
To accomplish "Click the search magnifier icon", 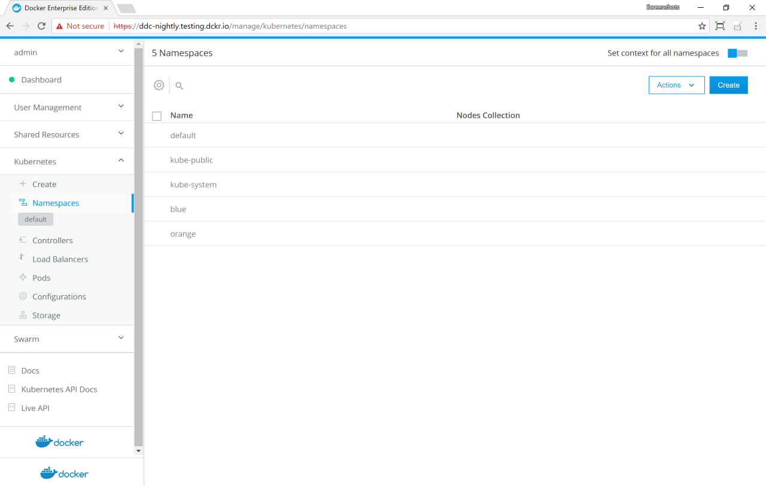I will 179,86.
